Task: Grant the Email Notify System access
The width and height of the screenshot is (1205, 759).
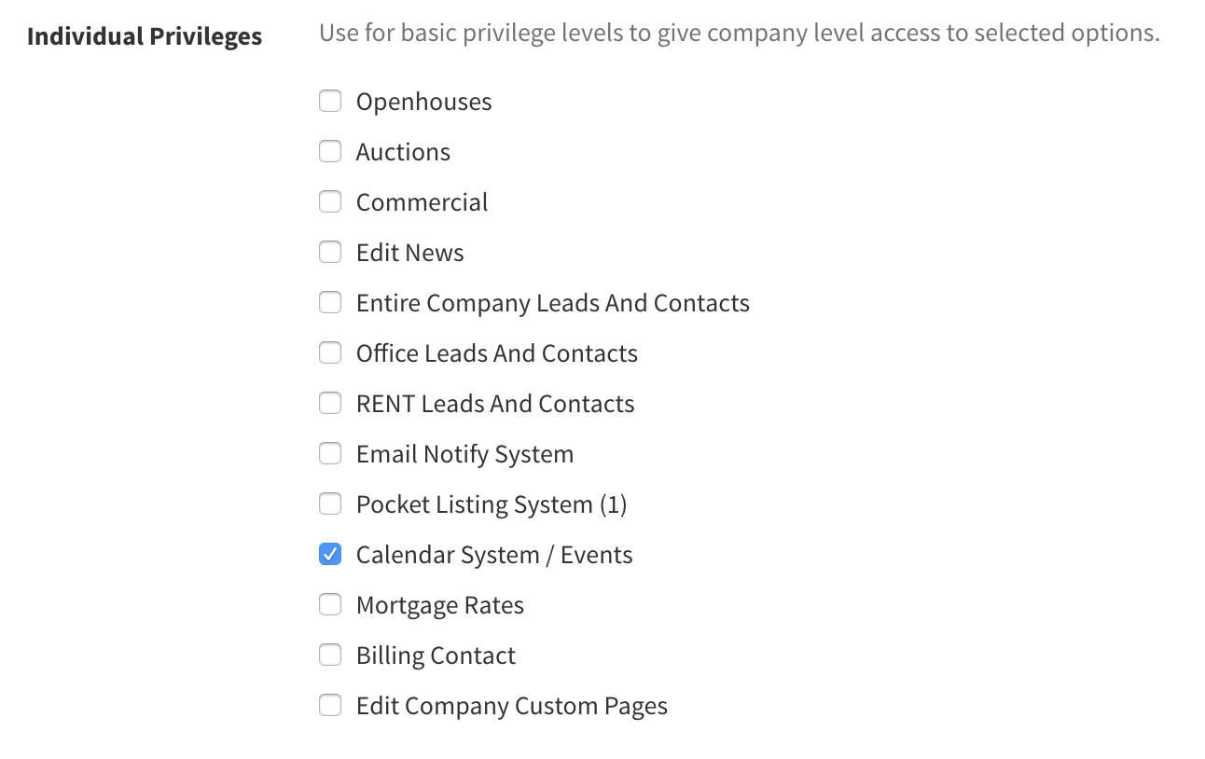Action: [330, 453]
